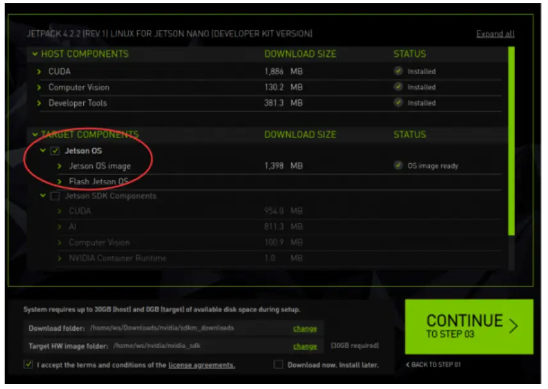Expand the AI components row
This screenshot has height=389, width=548.
tap(60, 227)
